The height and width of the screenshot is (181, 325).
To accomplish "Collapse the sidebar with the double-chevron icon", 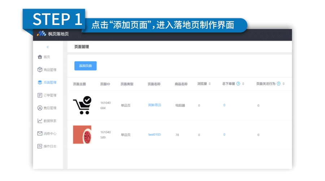I will click(48, 47).
